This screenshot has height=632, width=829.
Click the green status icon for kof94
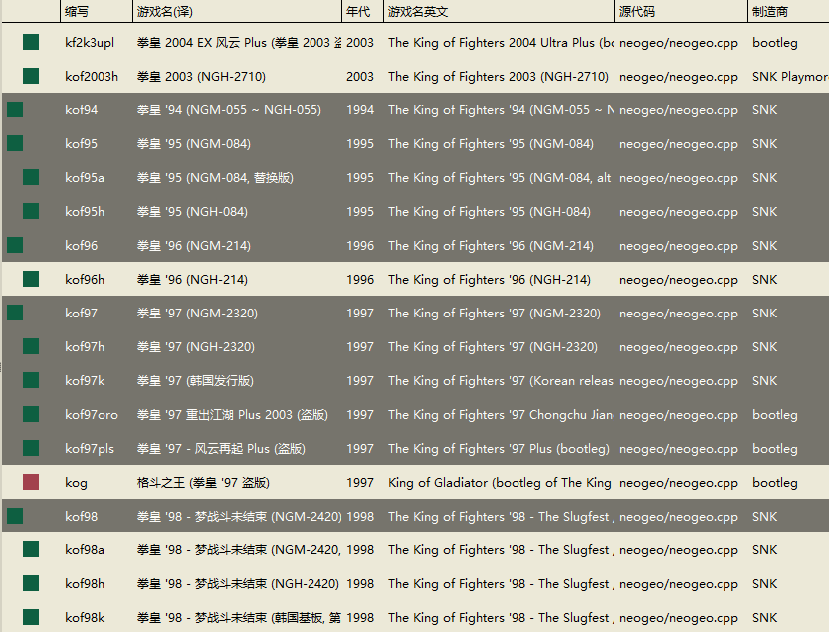click(x=15, y=110)
